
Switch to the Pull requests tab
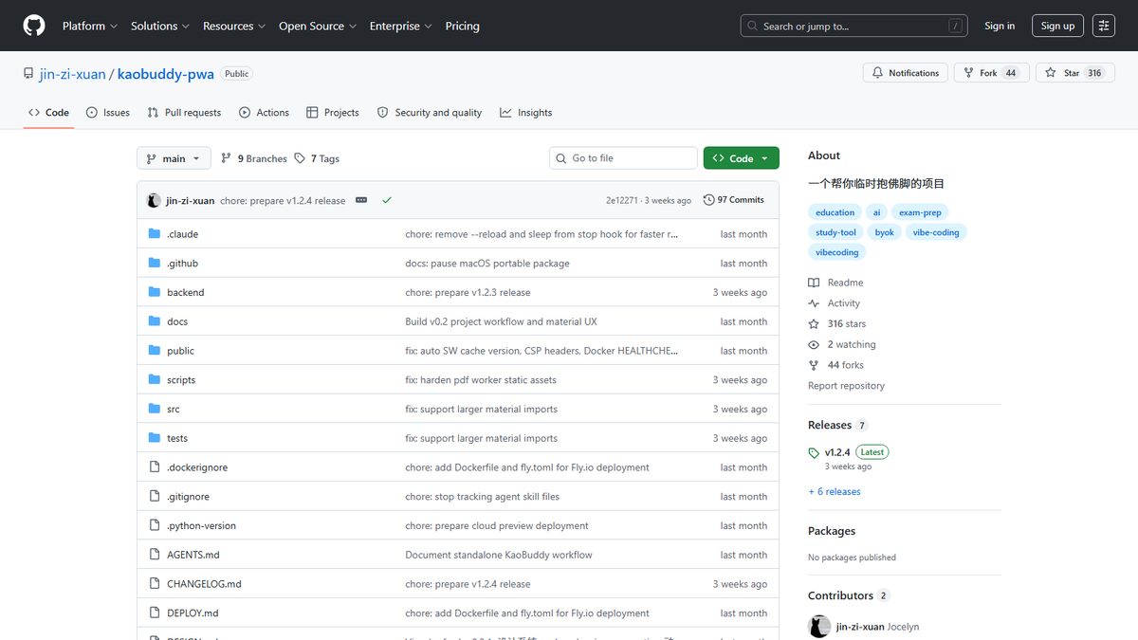184,112
